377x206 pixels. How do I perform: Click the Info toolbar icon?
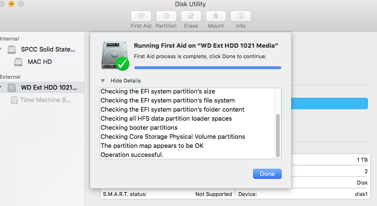tap(241, 16)
